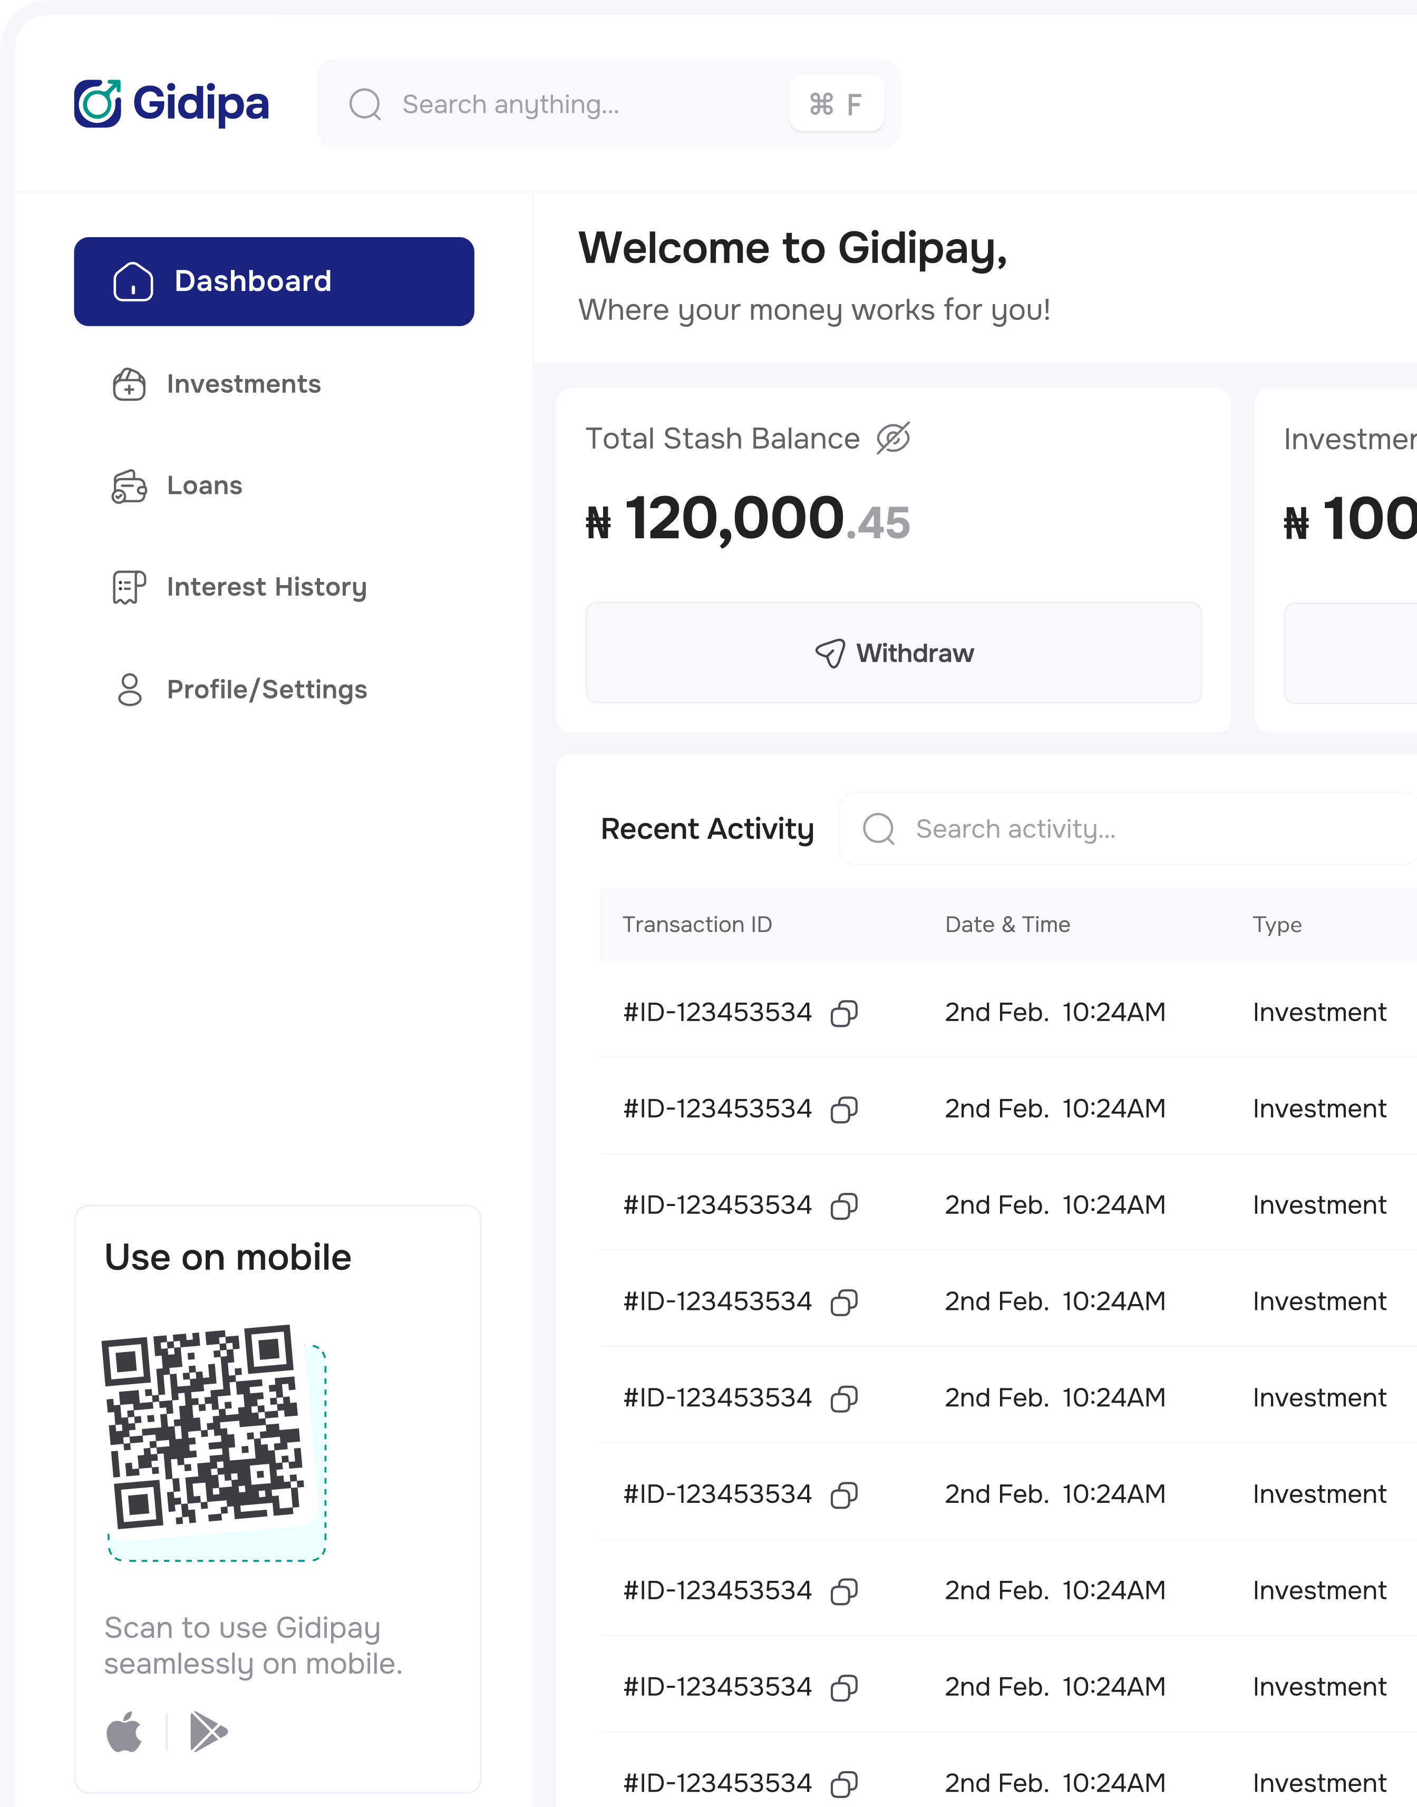Click the magnifier icon in top search bar
Screen dimensions: 1417x1807
click(365, 104)
